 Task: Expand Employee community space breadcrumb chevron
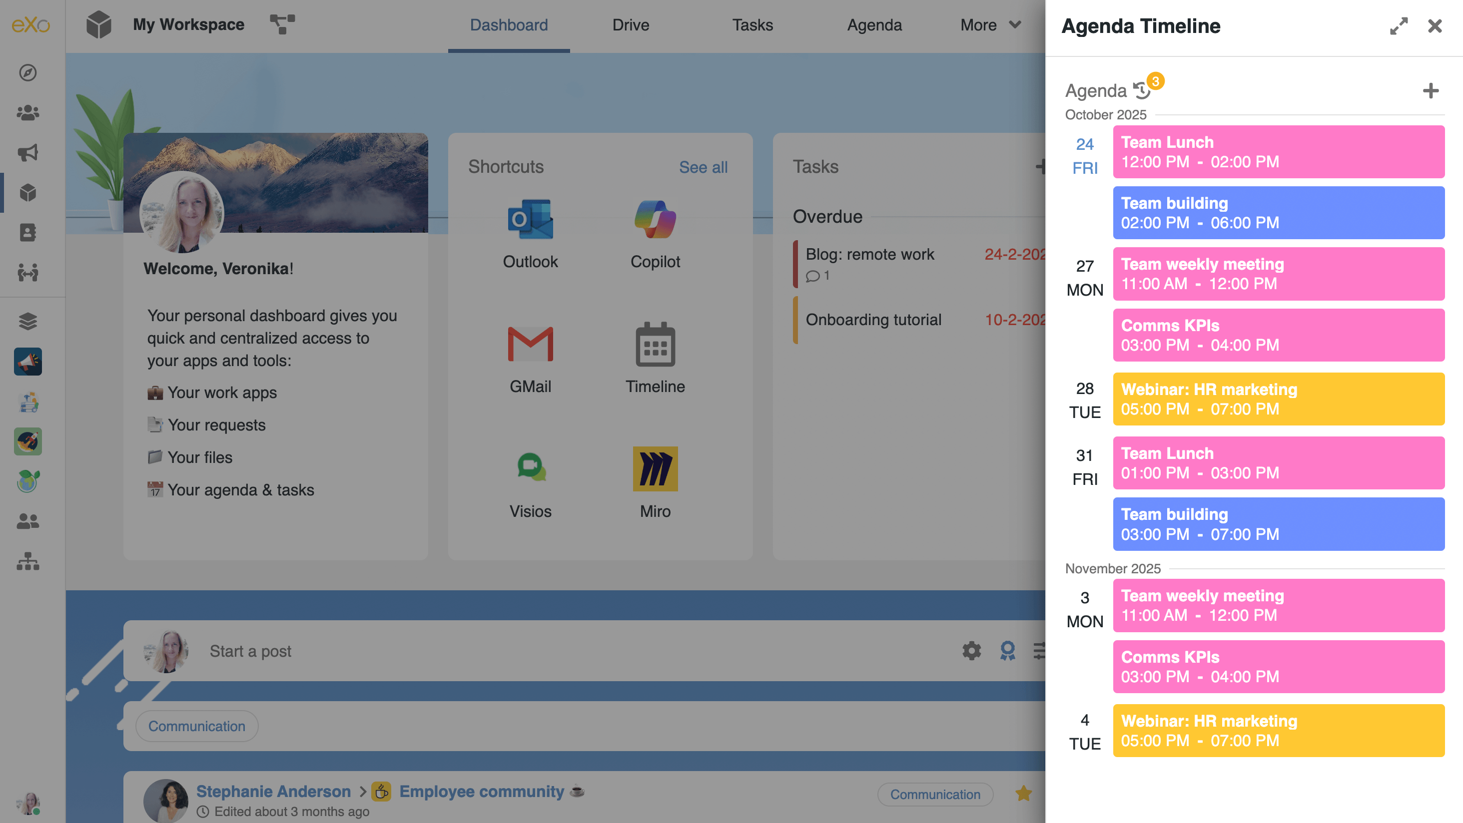click(362, 791)
